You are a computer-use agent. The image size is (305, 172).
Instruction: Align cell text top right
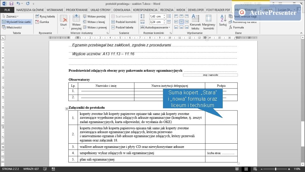pyautogui.click(x=187, y=16)
